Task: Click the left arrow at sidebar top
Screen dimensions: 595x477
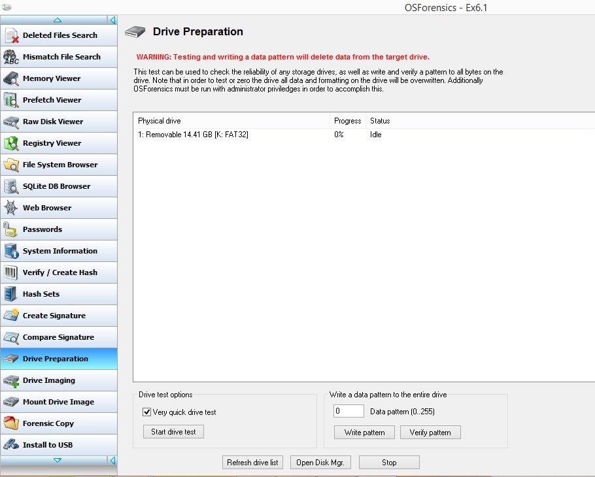Action: [112, 20]
